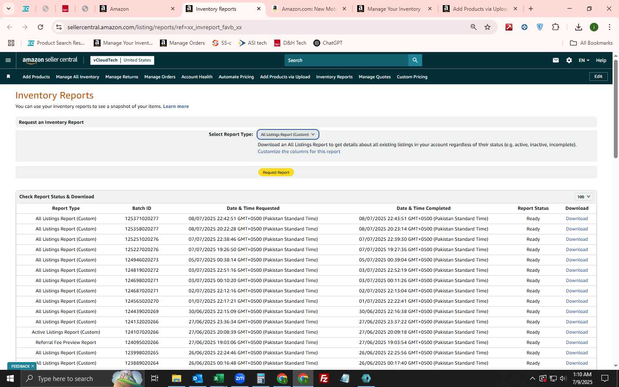Viewport: 619px width, 387px height.
Task: Switch to the Manage Your Inventory browser tab
Action: [394, 9]
